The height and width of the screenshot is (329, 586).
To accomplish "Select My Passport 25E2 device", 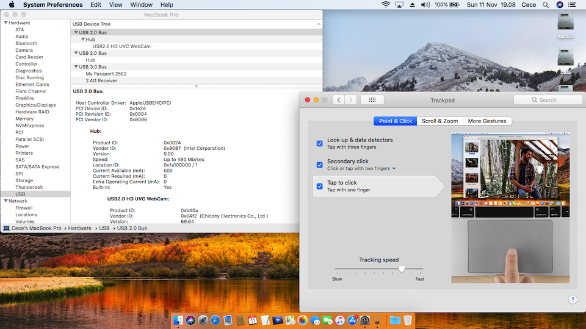I will click(x=106, y=74).
